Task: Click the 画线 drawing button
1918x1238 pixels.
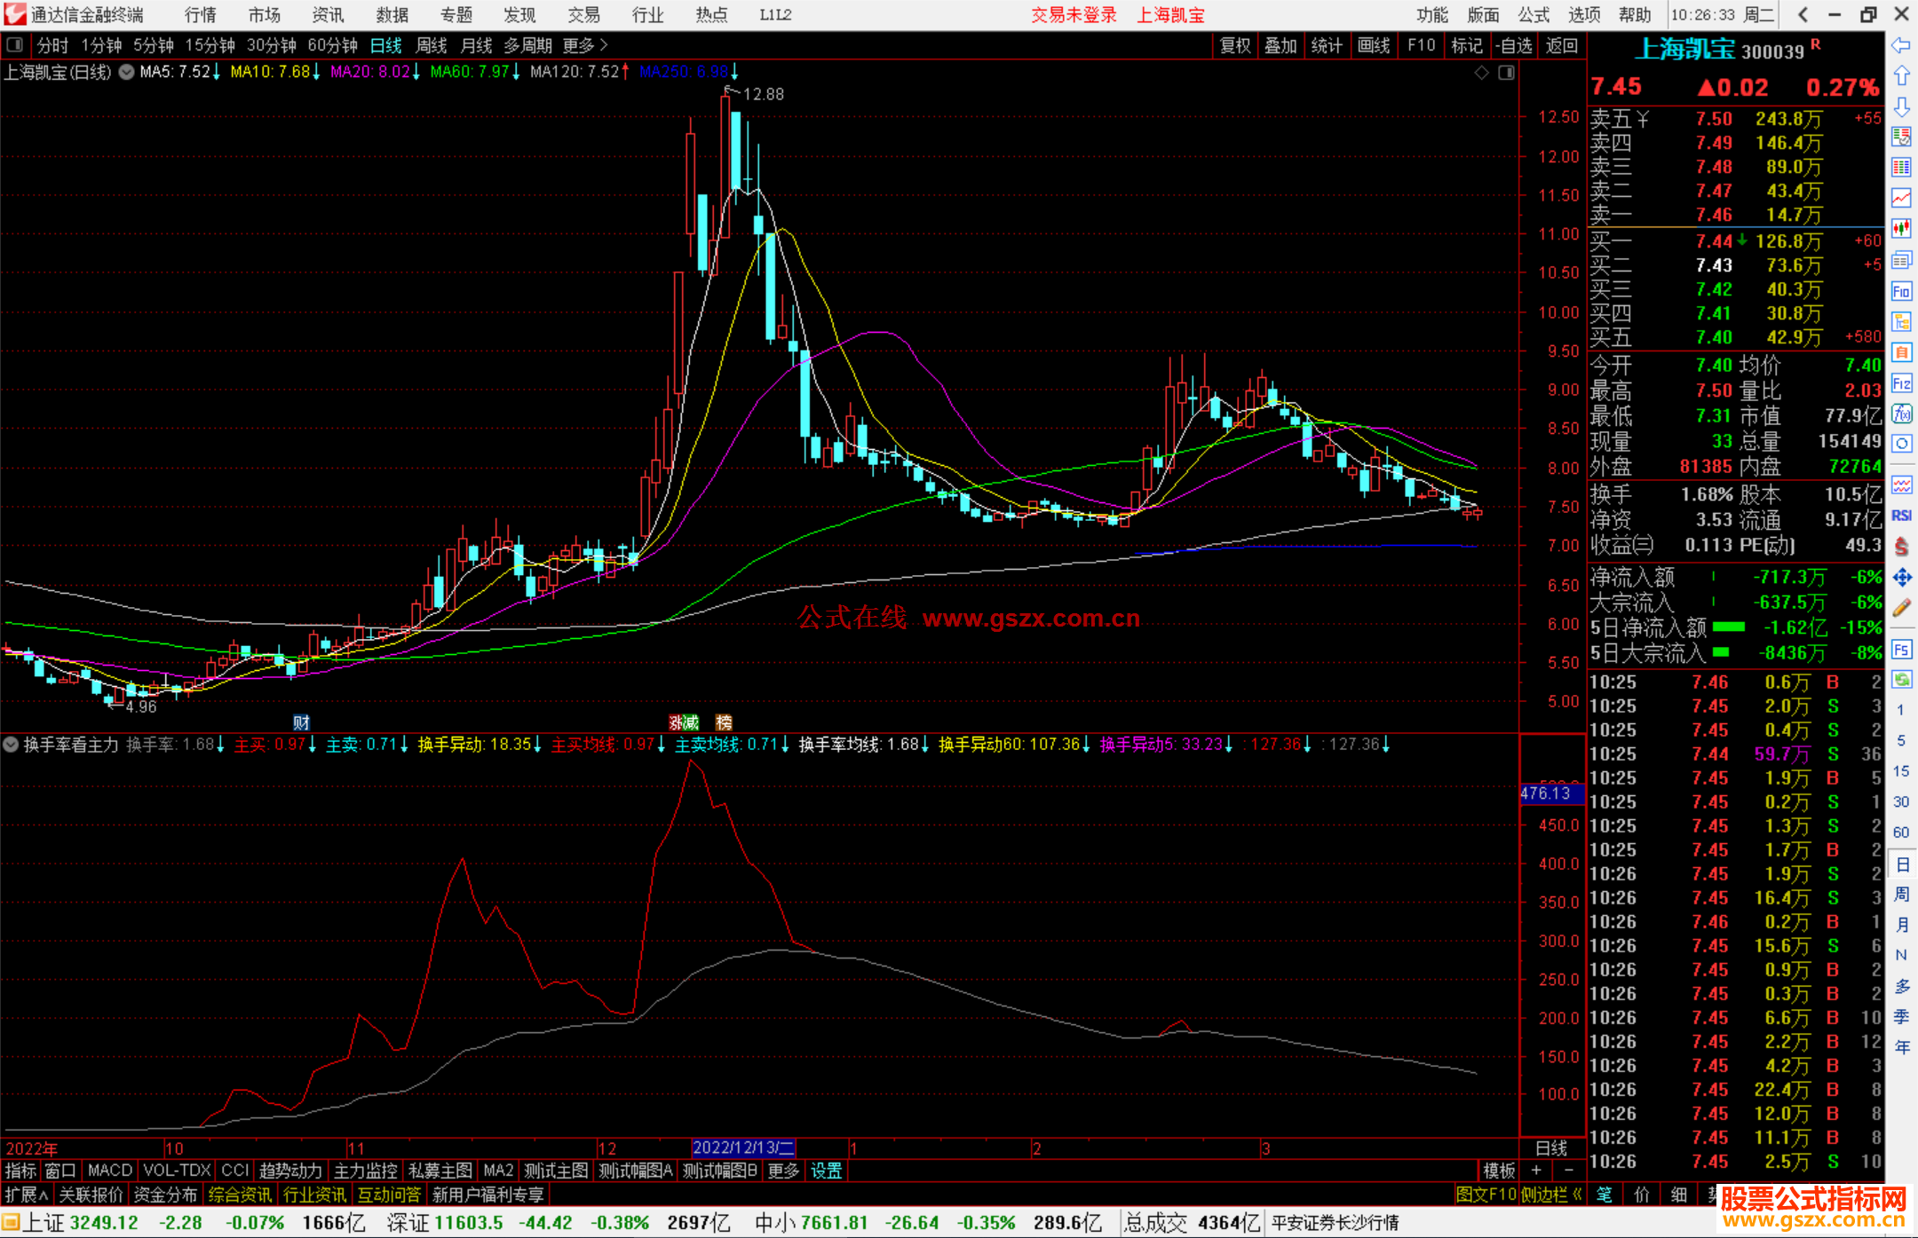Action: tap(1374, 45)
